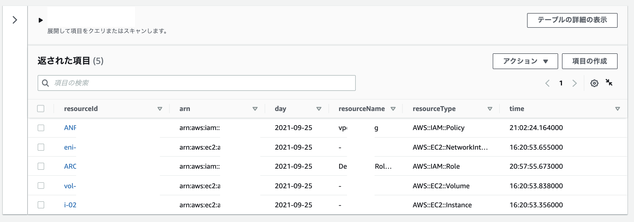This screenshot has height=222, width=634.
Task: Focus the 項目の検索 search field
Action: pyautogui.click(x=196, y=83)
